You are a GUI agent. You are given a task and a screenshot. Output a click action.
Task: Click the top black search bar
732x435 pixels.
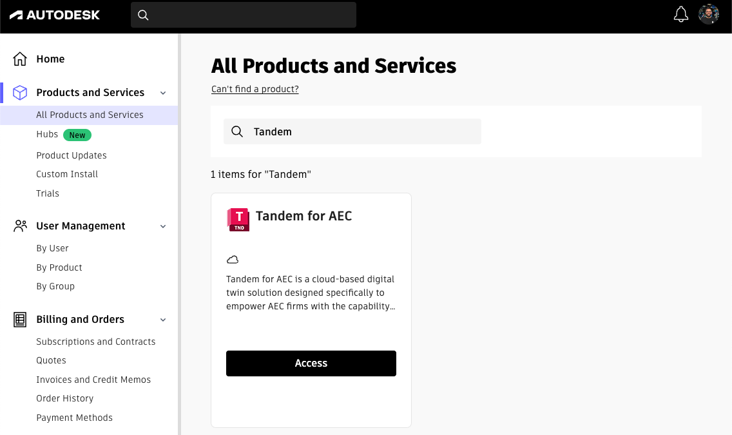coord(243,14)
